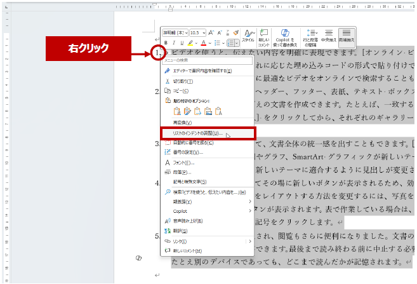Choose the picture paste option icon
Image resolution: width=417 pixels, height=284 pixels.
[x=208, y=111]
